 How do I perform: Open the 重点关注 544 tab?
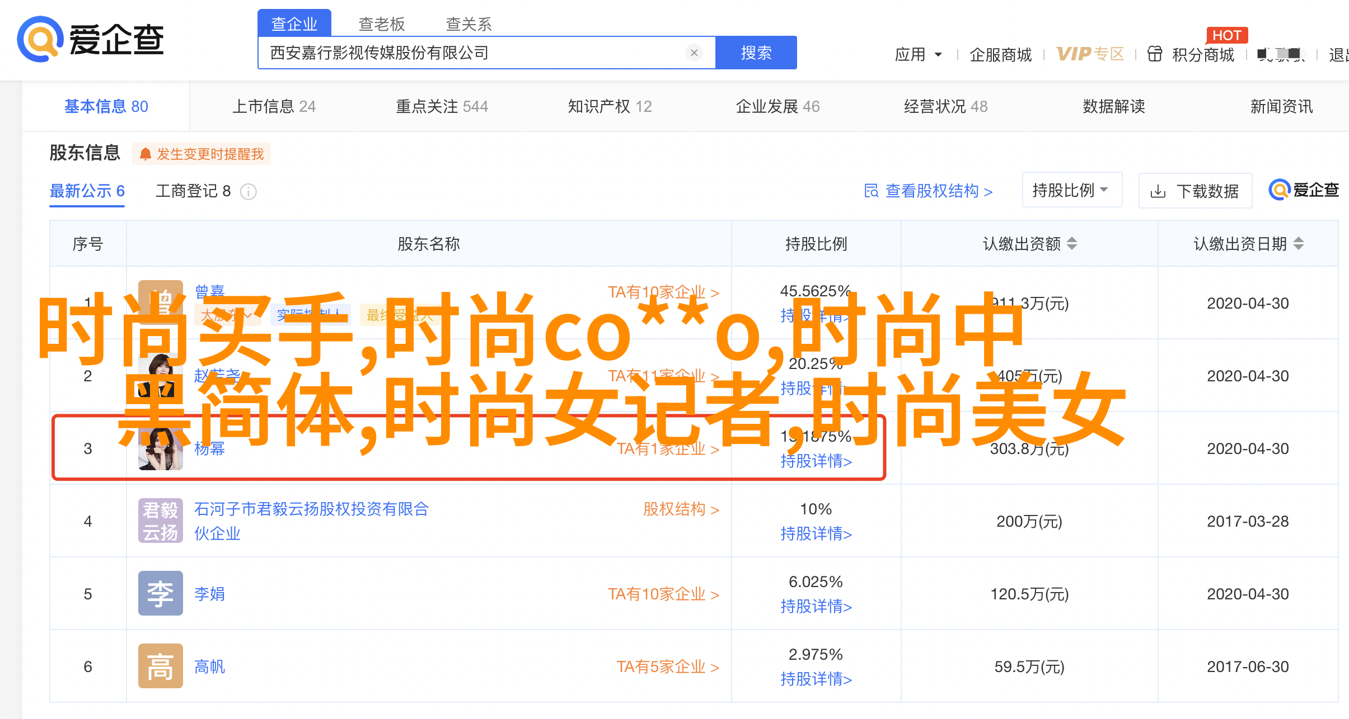(442, 106)
